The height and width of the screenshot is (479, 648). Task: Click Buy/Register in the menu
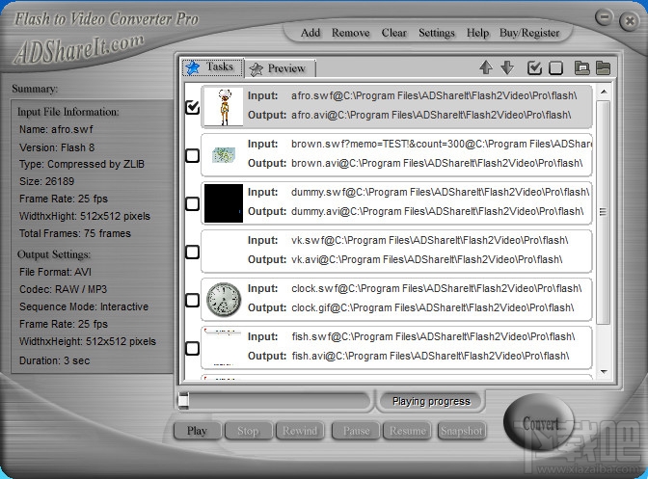pyautogui.click(x=529, y=33)
